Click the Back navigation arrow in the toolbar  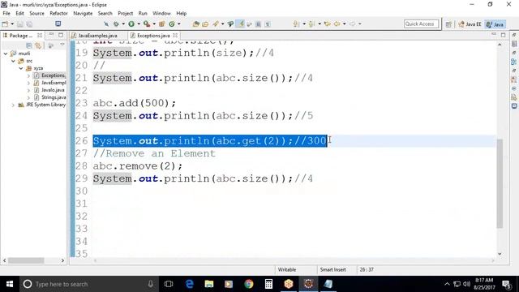[337, 24]
